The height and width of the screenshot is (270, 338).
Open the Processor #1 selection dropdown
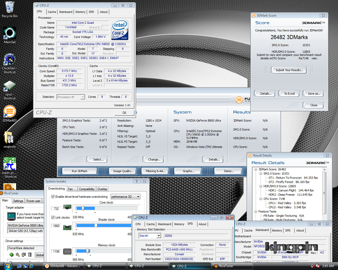click(x=71, y=97)
